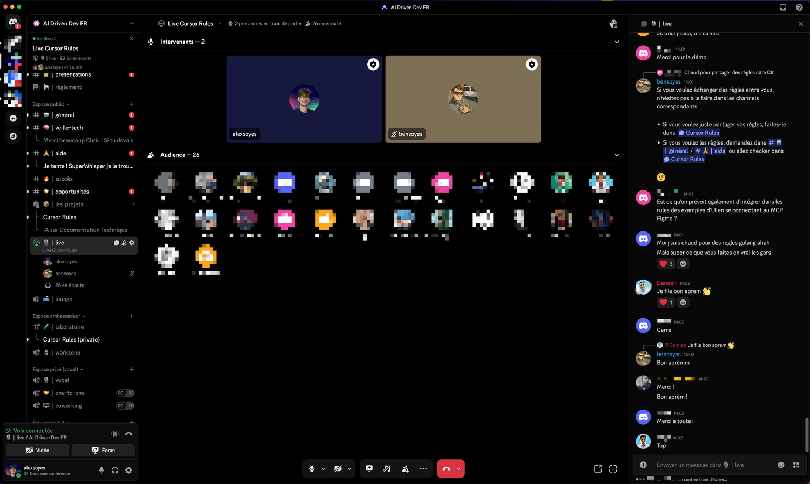Open the aide channel
810x484 pixels.
coord(84,153)
